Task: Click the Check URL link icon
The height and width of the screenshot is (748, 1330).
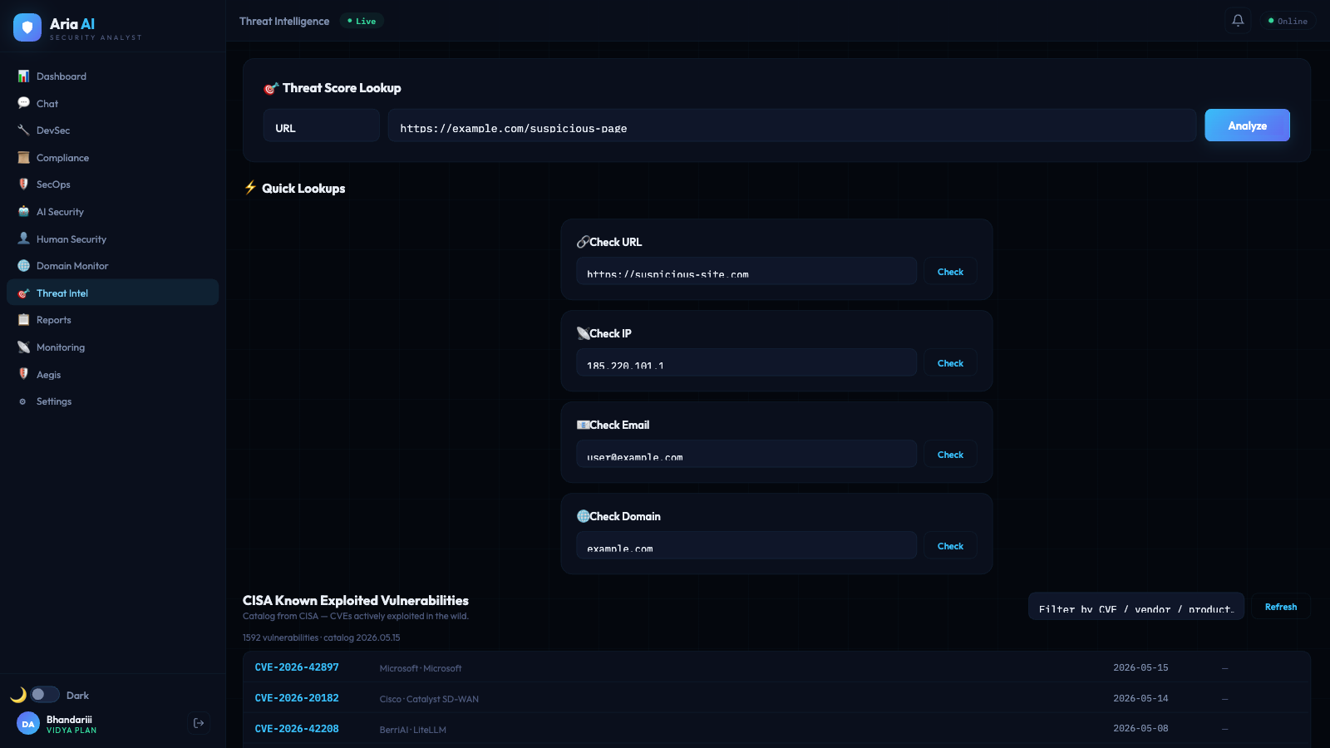Action: (x=583, y=242)
